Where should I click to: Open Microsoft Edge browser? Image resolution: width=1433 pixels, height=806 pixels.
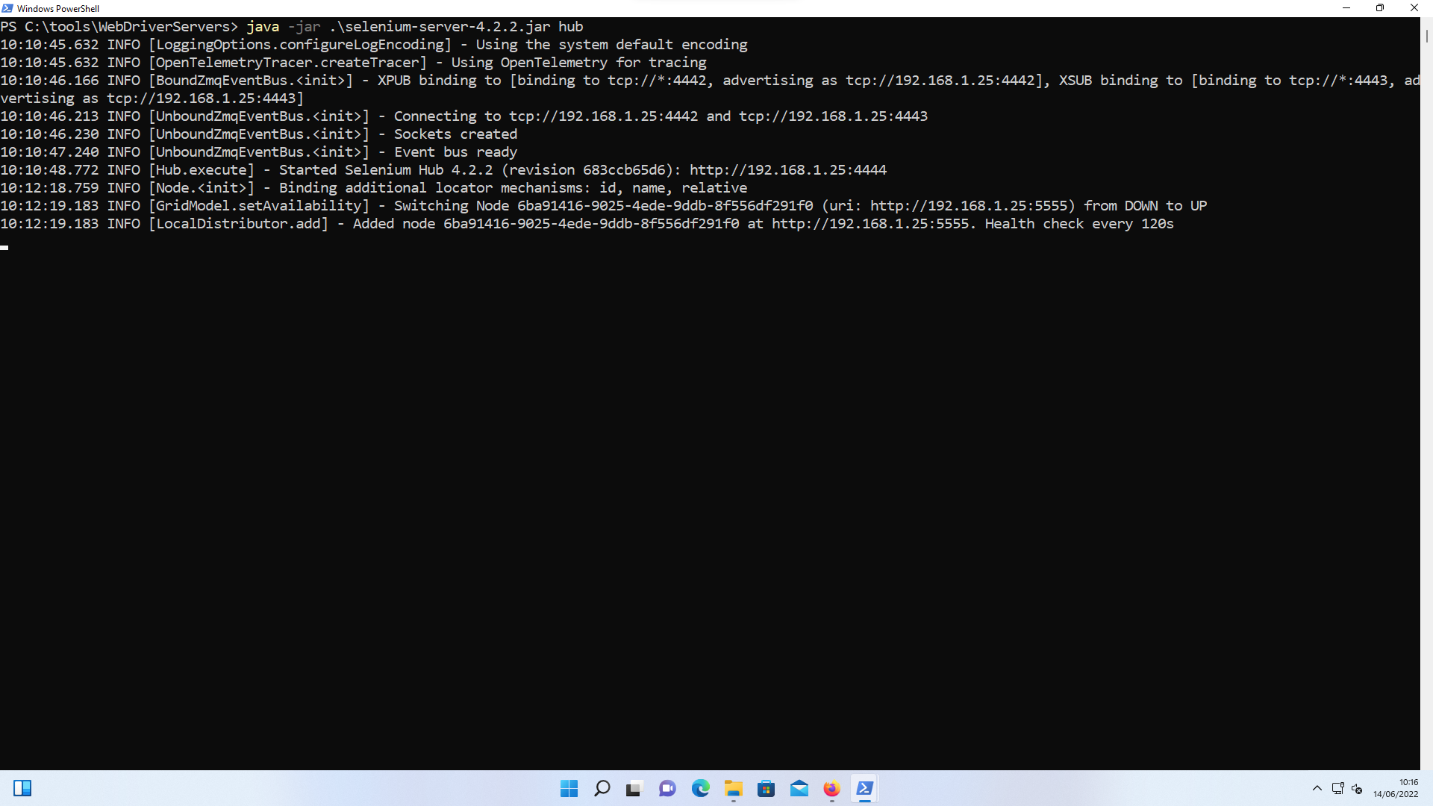(701, 788)
